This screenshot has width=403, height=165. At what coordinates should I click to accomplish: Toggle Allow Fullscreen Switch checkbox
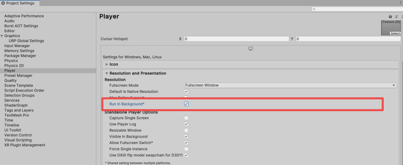point(186,143)
